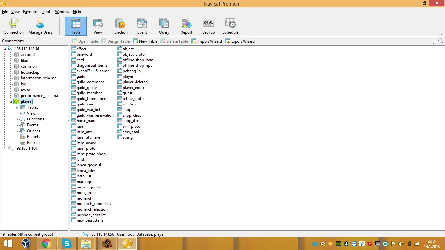Open File Explorer from taskbar
445x250 pixels.
(86, 243)
